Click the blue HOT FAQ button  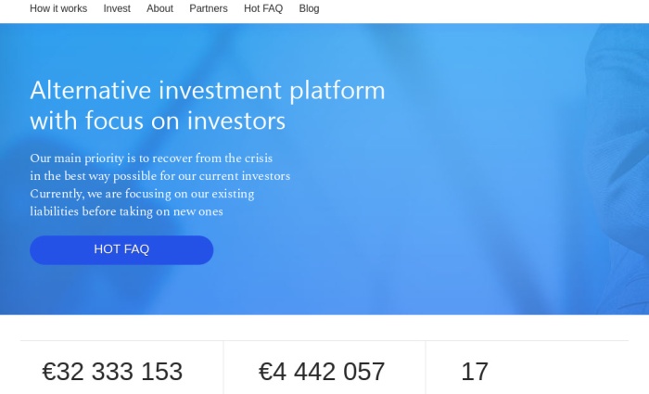pos(121,250)
